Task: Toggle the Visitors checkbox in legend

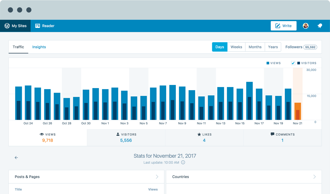Action: click(293, 63)
